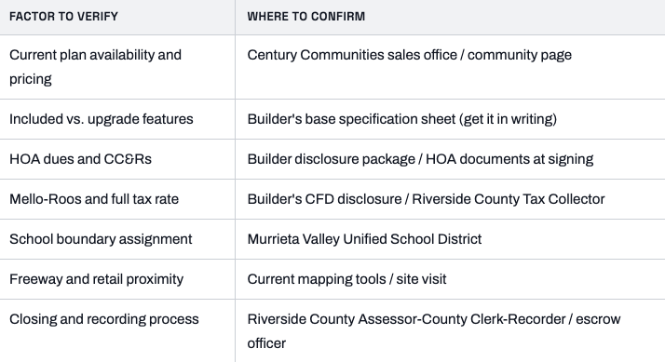The height and width of the screenshot is (362, 665).
Task: Click Builder disclosure package / HOA documents cell
Action: tap(450, 159)
